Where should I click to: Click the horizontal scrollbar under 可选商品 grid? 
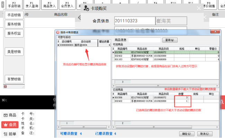tap(158, 86)
